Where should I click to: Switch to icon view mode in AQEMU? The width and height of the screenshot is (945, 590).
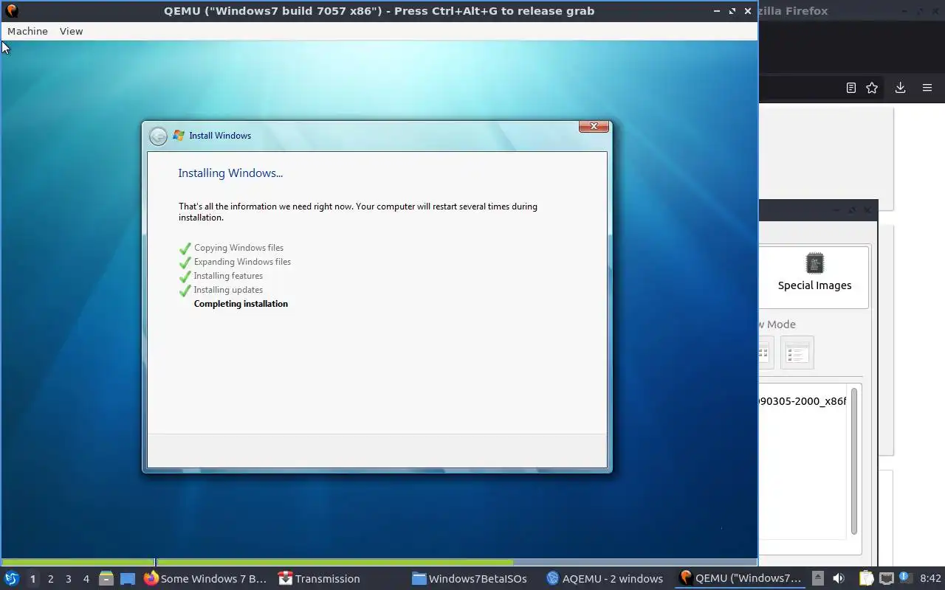click(765, 353)
